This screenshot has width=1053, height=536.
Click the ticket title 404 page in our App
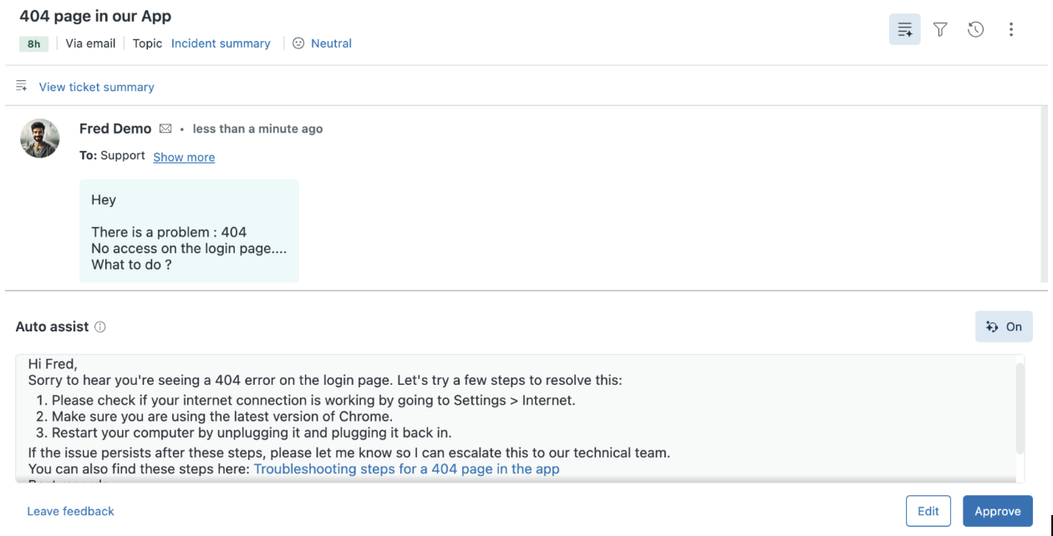point(95,16)
